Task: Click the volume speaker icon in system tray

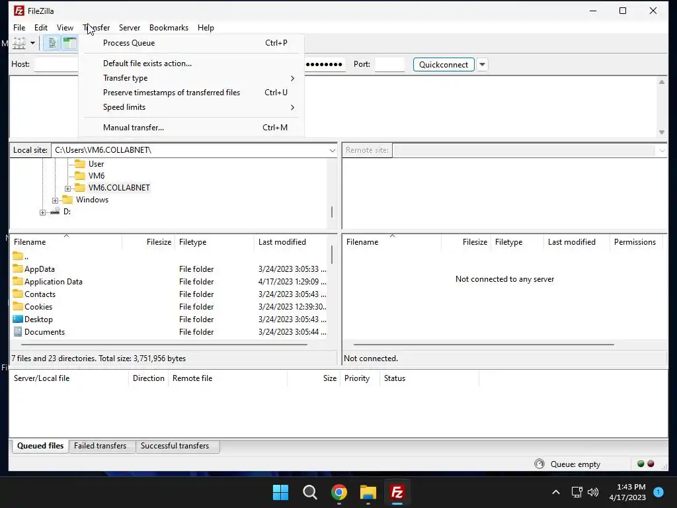Action: click(x=593, y=492)
